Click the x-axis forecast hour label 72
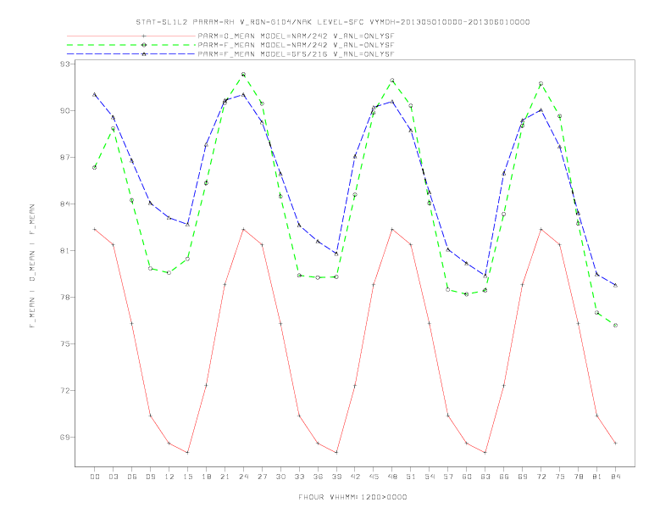 pyautogui.click(x=541, y=477)
